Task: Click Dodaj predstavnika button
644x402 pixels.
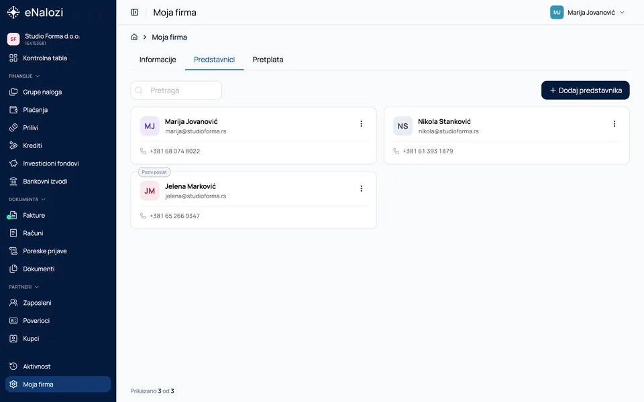Action: pos(585,90)
